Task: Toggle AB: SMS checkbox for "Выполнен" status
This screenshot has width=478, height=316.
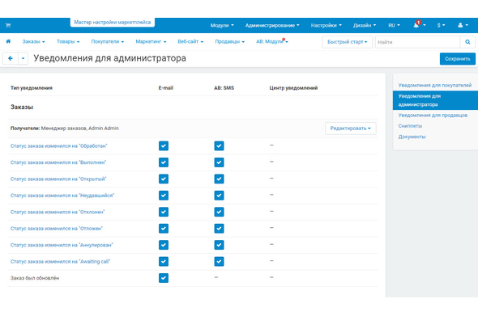Action: 219,162
